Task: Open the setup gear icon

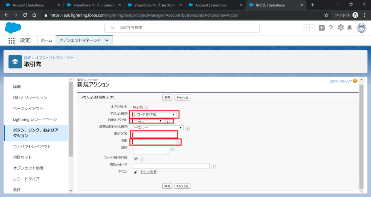Action: click(341, 28)
